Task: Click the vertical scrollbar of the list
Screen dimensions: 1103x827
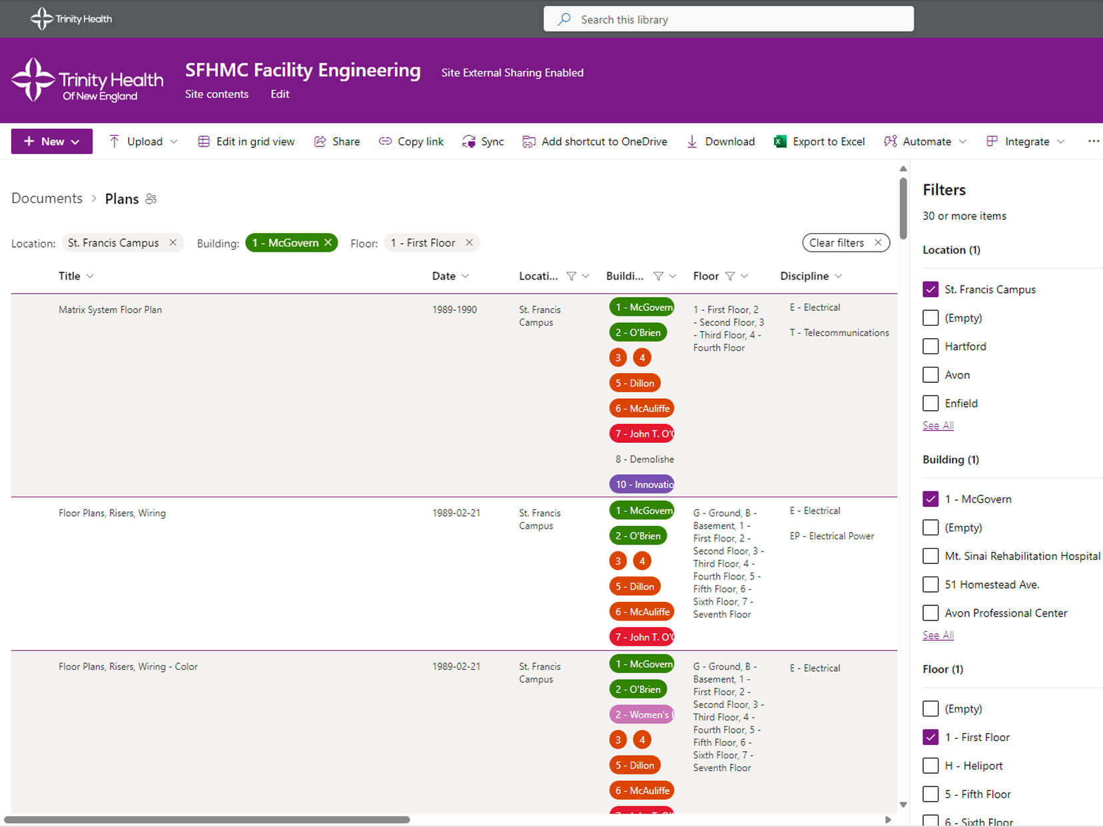Action: click(903, 208)
